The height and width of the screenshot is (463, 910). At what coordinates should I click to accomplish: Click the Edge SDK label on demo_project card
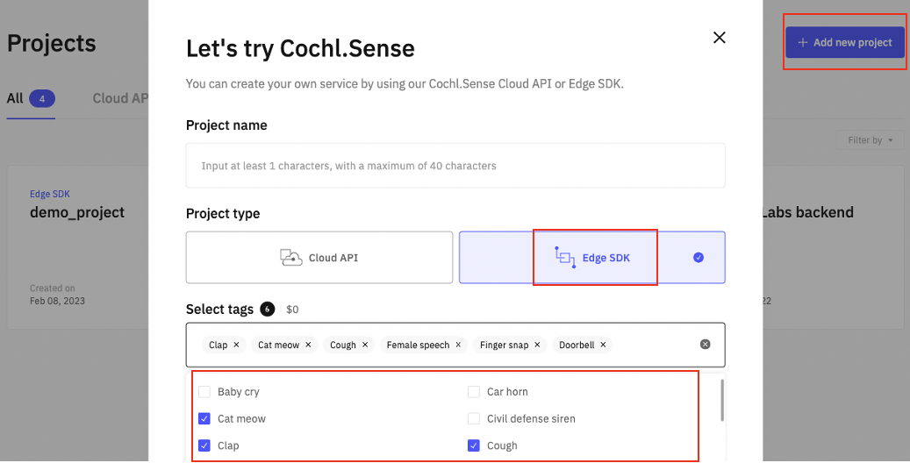[50, 194]
